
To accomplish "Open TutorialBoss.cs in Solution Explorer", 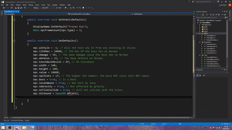I will tap(211, 36).
